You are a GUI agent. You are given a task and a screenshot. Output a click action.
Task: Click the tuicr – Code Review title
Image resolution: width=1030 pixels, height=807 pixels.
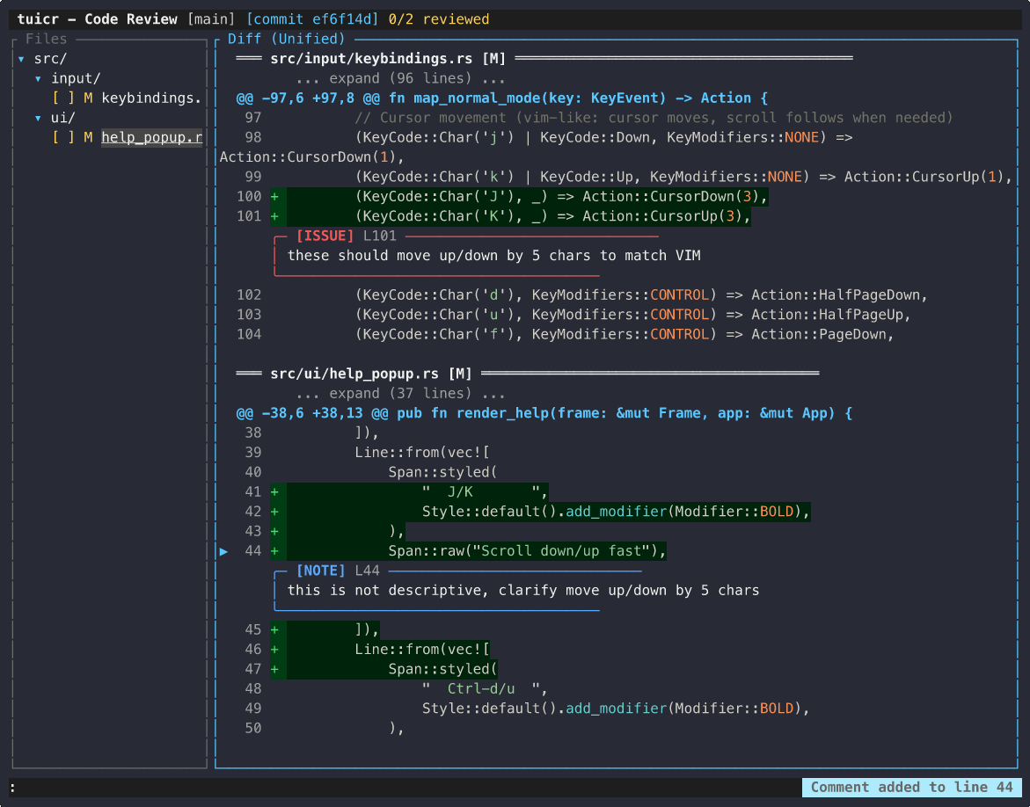click(98, 19)
